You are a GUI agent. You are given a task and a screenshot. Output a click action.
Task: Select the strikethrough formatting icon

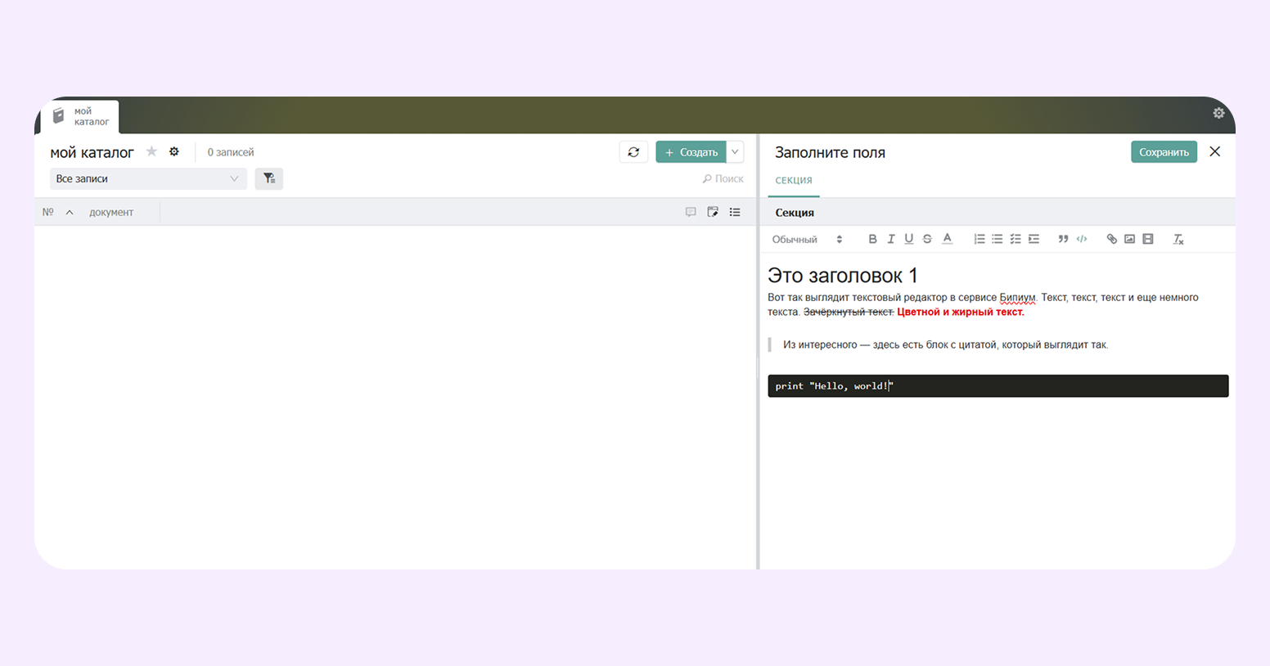pyautogui.click(x=927, y=238)
